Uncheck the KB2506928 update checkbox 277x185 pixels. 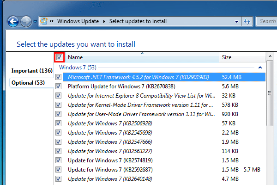[x=59, y=123]
